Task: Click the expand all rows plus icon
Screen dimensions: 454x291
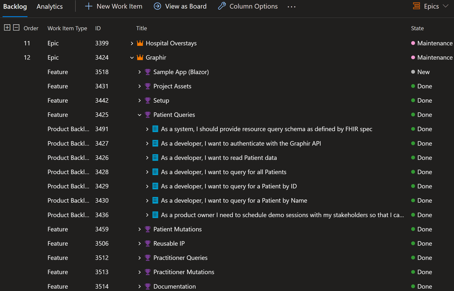Action: click(x=7, y=28)
